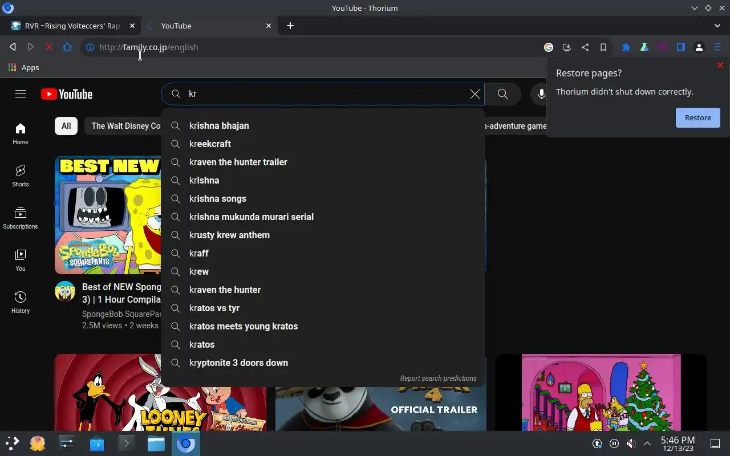Open the Thorium main menu
The image size is (730, 456).
click(717, 47)
